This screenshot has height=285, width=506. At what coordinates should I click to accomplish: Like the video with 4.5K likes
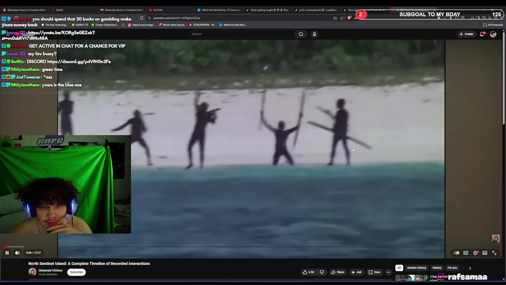[x=308, y=272]
